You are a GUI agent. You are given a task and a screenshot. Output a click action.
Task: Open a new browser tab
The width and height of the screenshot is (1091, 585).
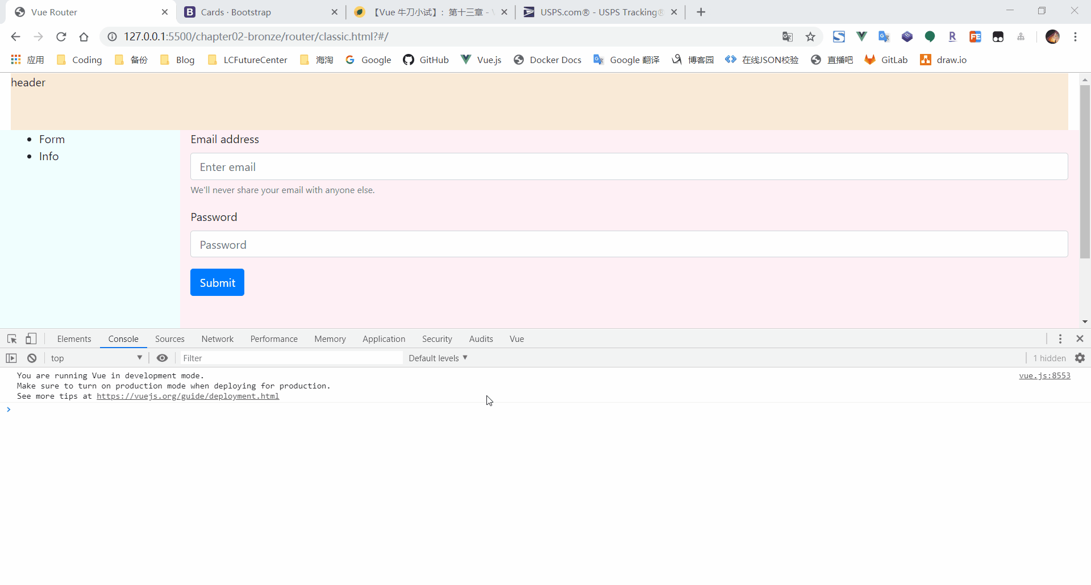[x=701, y=12]
